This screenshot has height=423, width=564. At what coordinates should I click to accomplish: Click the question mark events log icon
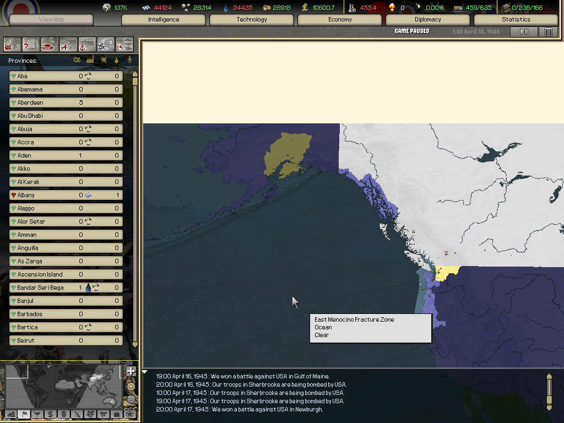31,44
